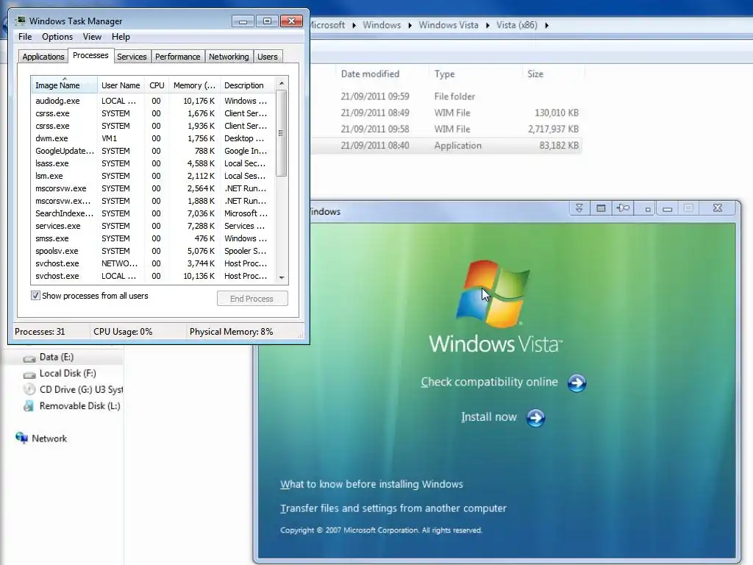Click the pin icon in Windows setup title bar
This screenshot has width=753, height=565.
click(x=623, y=208)
